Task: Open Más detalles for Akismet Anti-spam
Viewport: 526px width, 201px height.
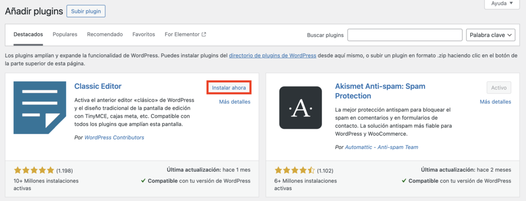Action: 496,102
